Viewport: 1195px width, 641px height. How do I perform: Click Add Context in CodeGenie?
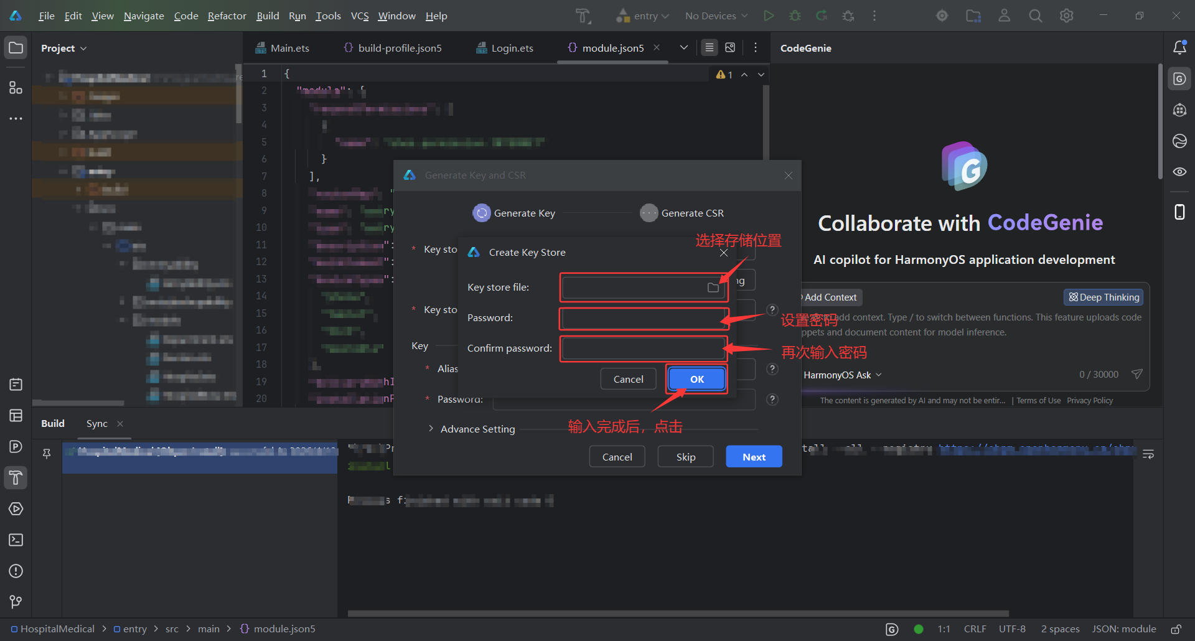[830, 297]
